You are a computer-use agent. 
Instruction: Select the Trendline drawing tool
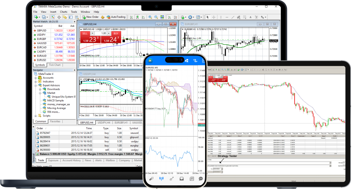coord(233,17)
